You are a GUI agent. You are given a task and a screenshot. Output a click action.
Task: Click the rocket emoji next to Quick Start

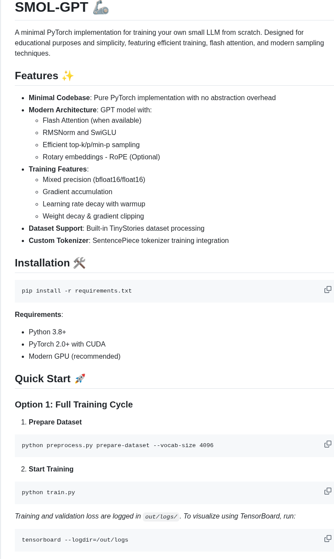coord(80,379)
